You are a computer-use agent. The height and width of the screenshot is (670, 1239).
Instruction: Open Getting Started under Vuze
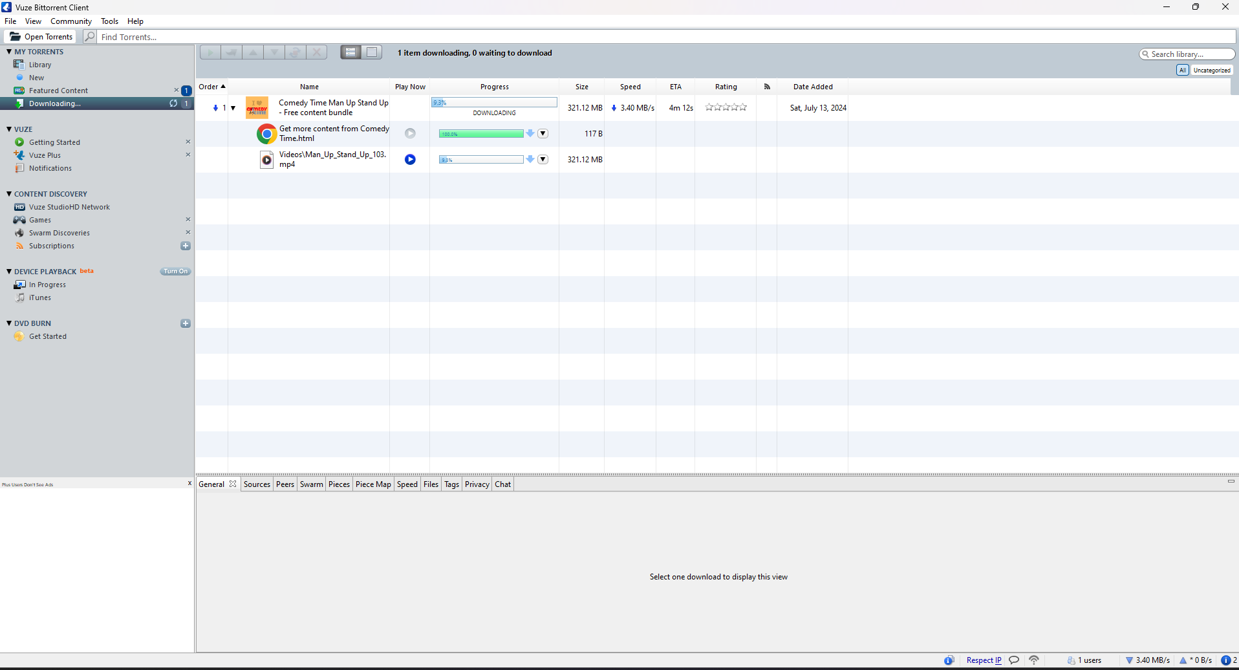(x=54, y=142)
